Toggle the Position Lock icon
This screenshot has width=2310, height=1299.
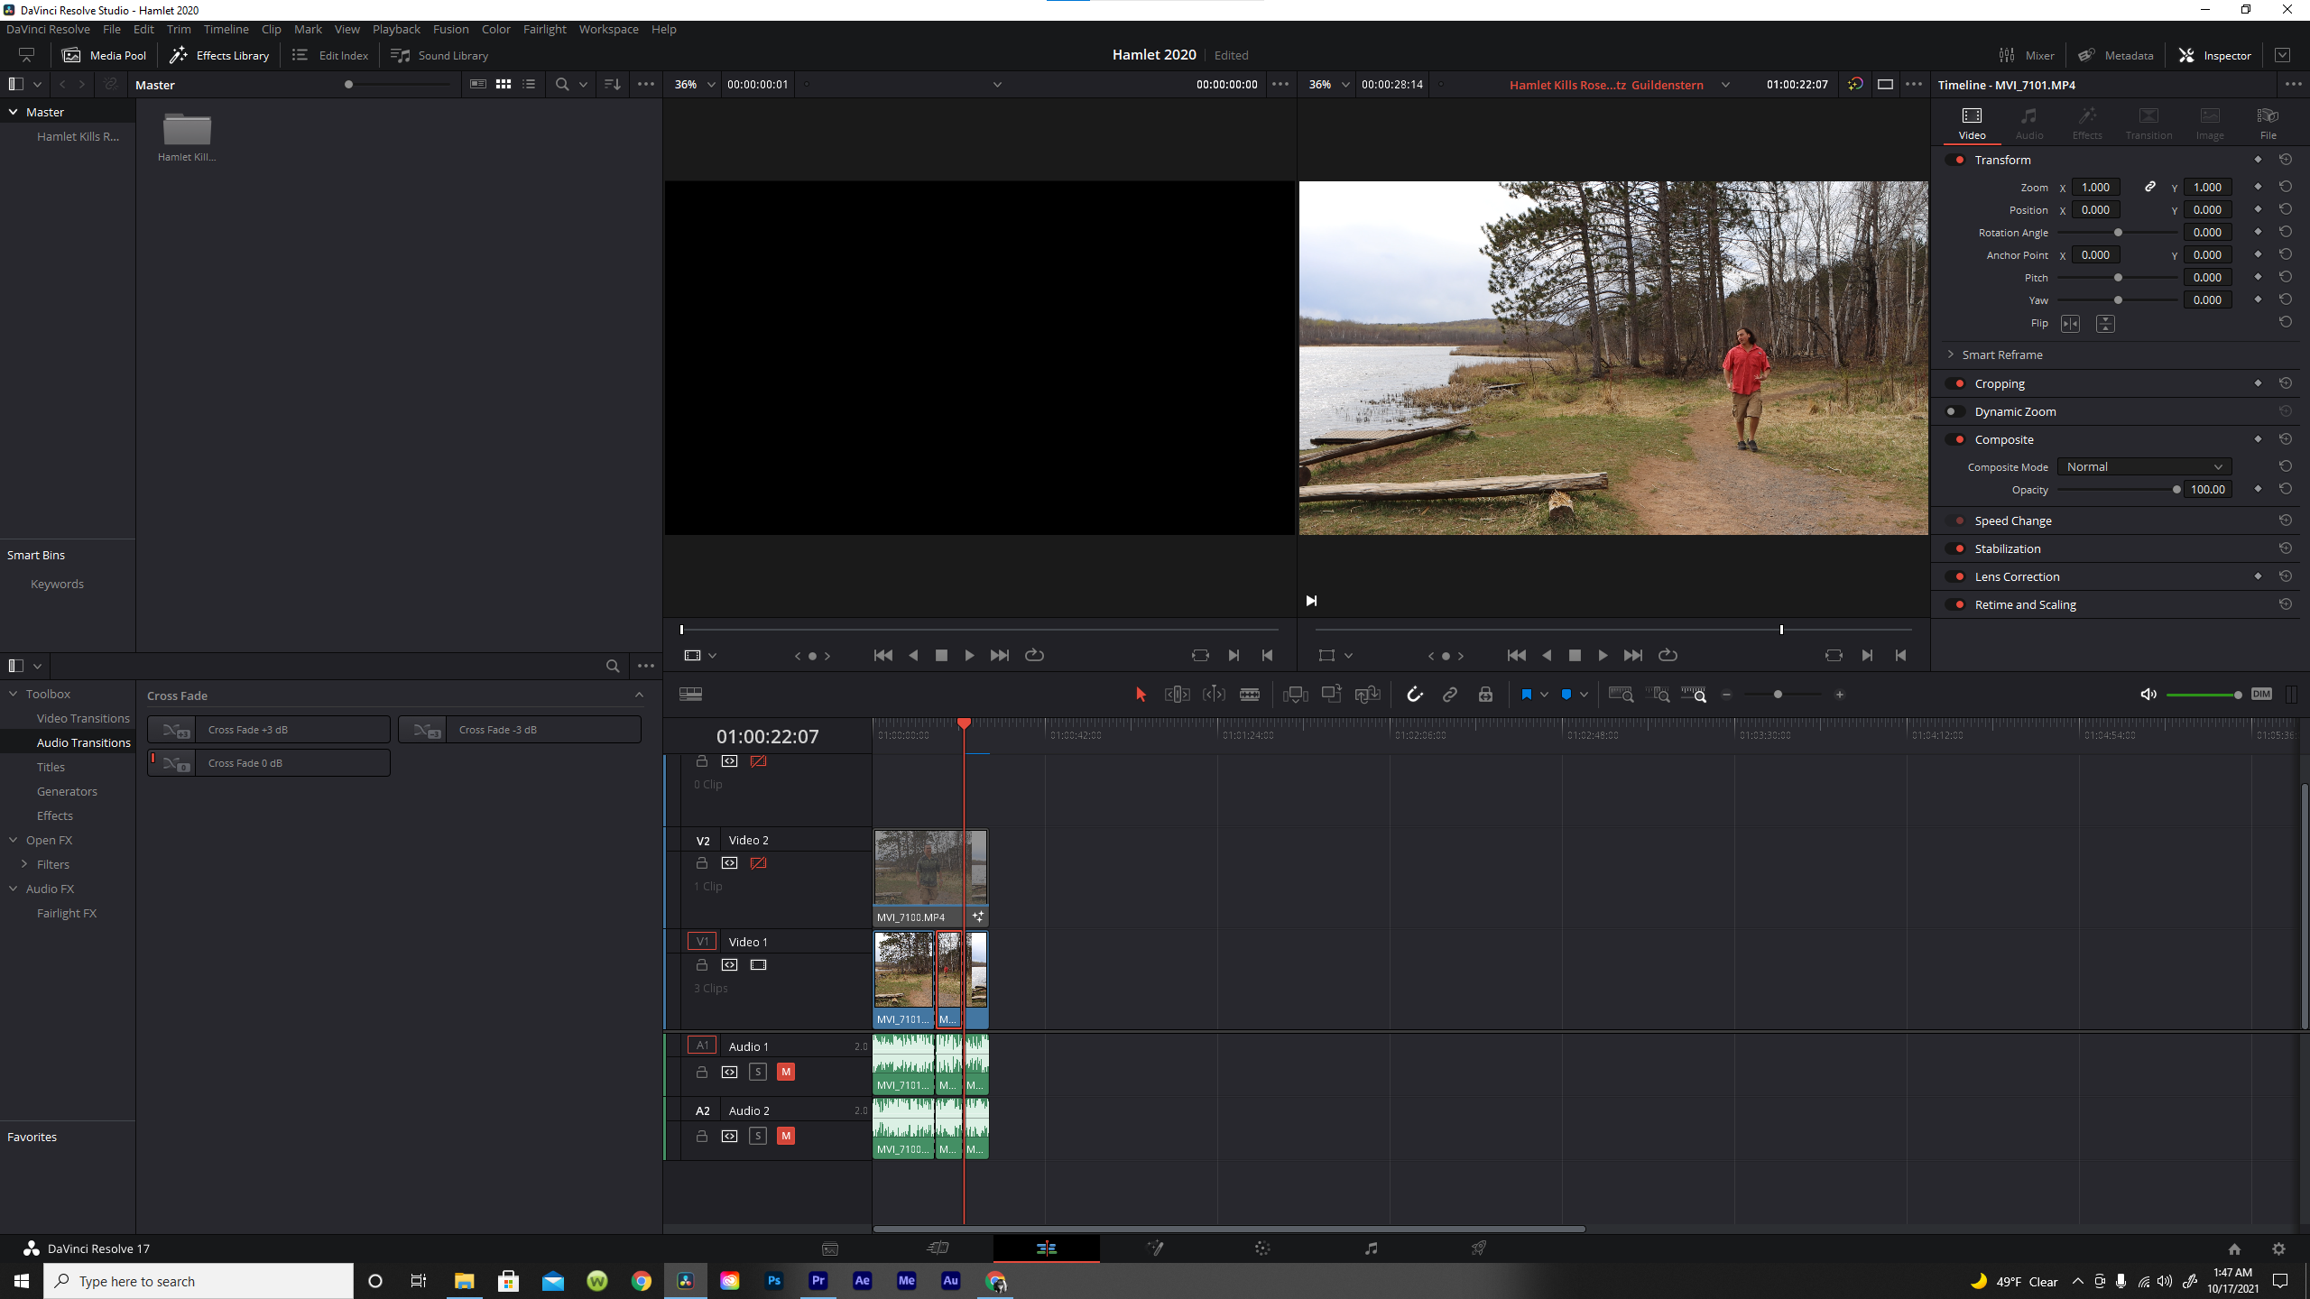[1485, 694]
